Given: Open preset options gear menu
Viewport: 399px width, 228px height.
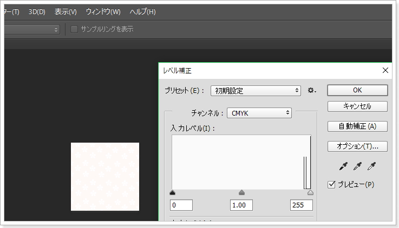Looking at the screenshot, I should pyautogui.click(x=312, y=90).
